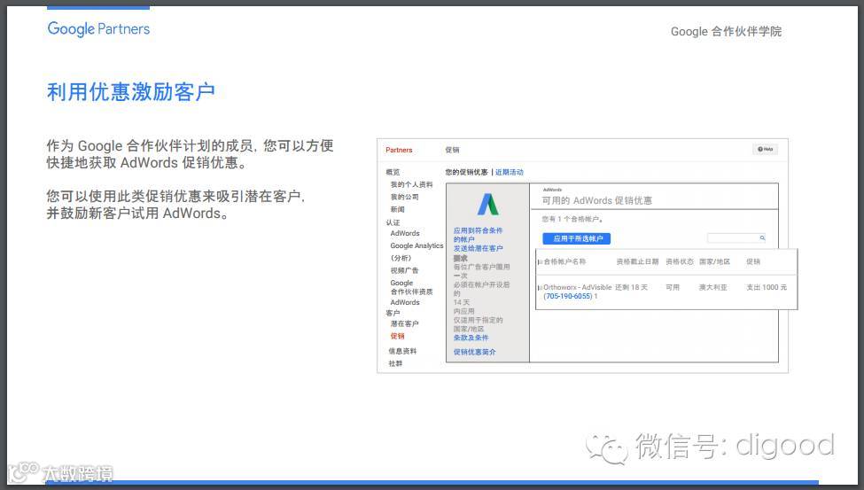864x490 pixels.
Task: Open AdWords under 认证 in the sidebar
Action: tap(405, 234)
